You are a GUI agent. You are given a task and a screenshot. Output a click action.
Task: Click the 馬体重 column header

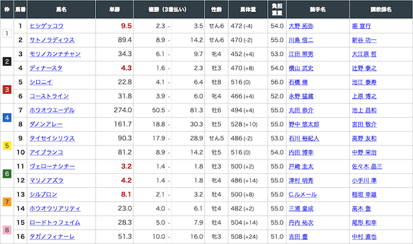pyautogui.click(x=248, y=10)
